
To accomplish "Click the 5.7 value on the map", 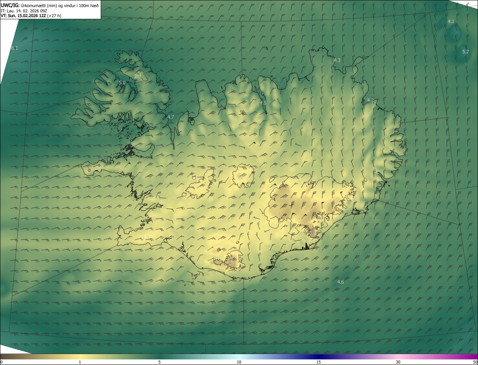I will pyautogui.click(x=465, y=52).
